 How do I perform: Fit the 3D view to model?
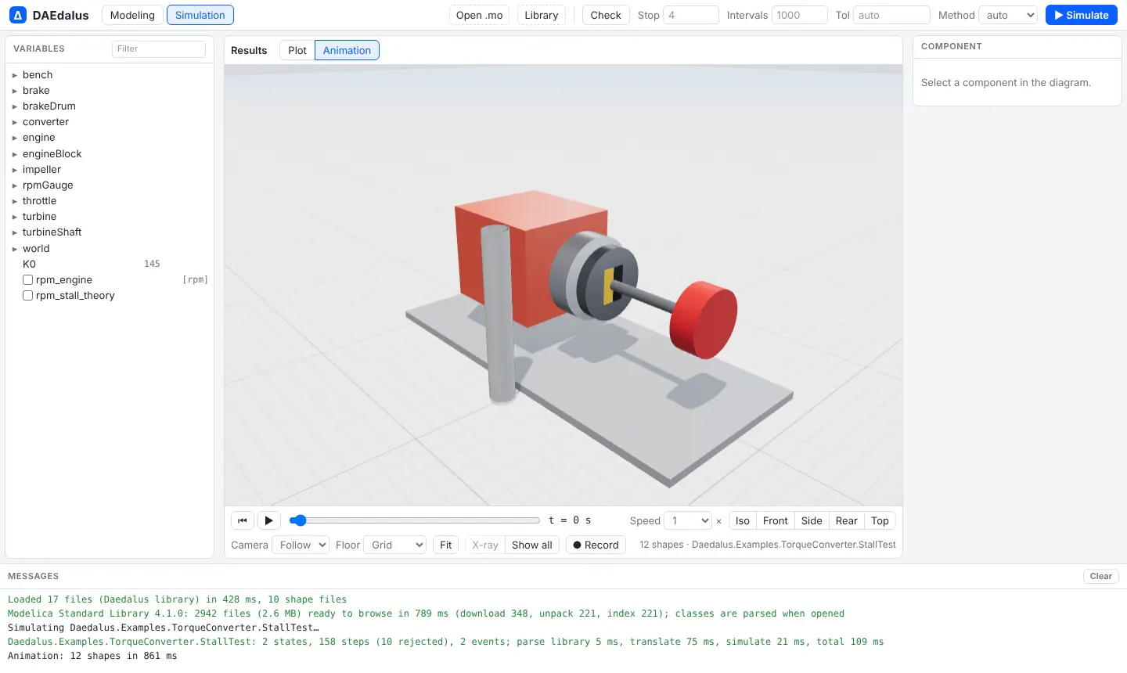point(446,545)
